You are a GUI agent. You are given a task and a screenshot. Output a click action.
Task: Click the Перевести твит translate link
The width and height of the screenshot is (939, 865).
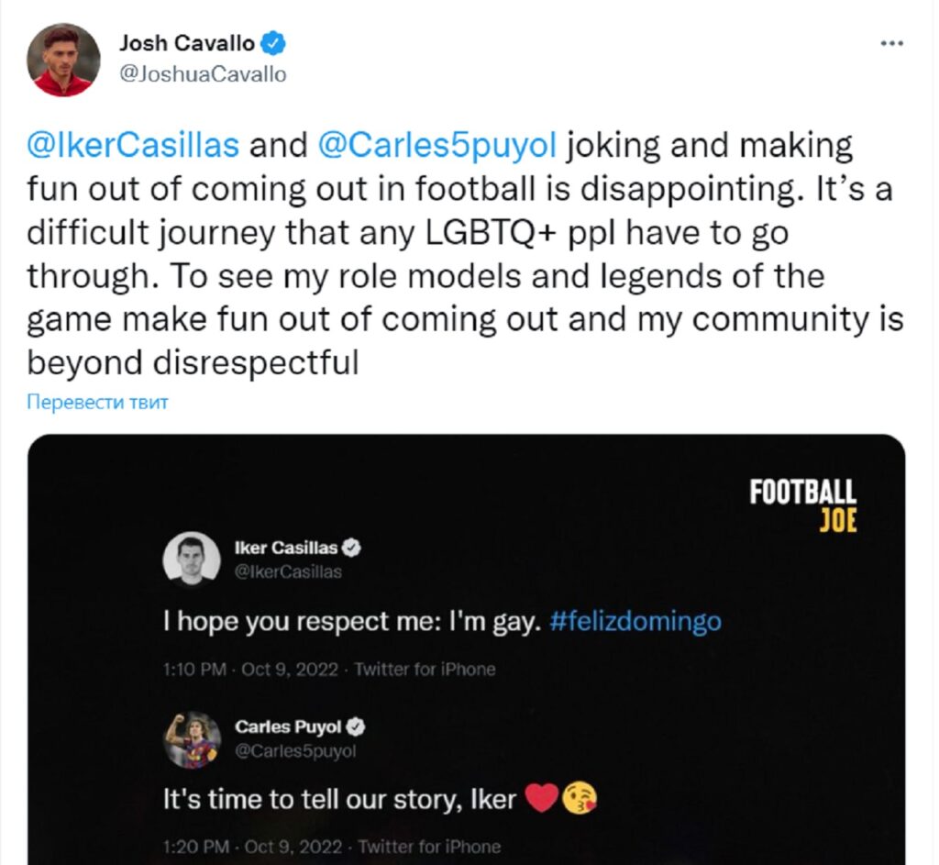coord(97,402)
